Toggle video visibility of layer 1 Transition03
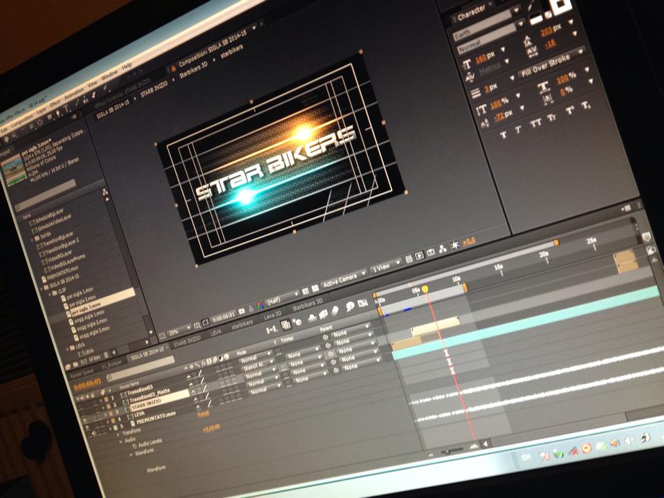The width and height of the screenshot is (664, 498). [x=79, y=405]
